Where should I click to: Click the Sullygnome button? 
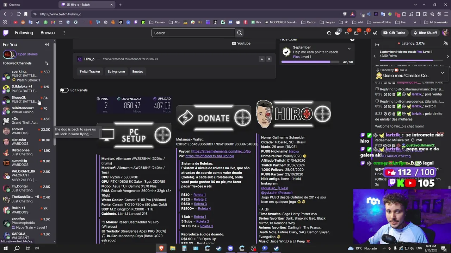tap(116, 71)
